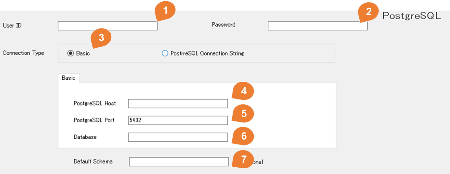Viewport: 450px width, 174px height.
Task: Click the PostgreSQL logo text
Action: coord(411,16)
